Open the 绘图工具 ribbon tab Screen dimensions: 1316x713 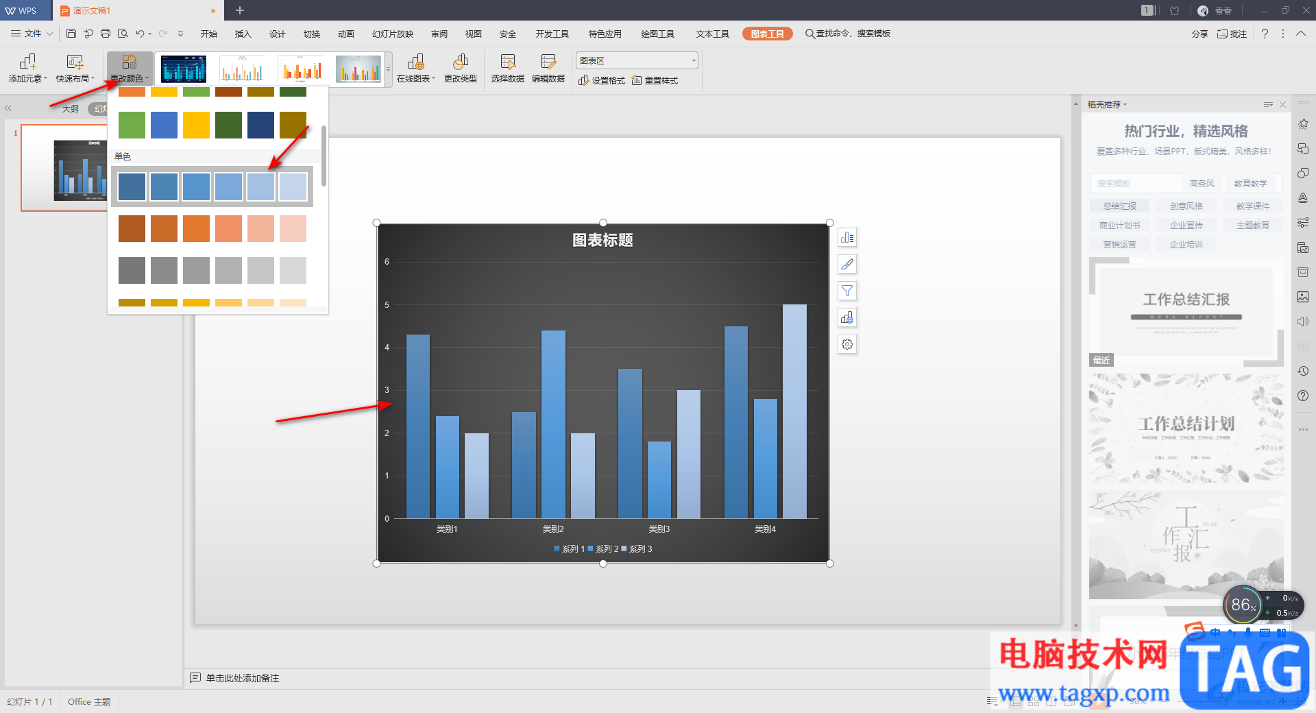click(658, 34)
